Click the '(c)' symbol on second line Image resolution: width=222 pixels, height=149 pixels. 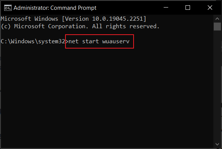pos(6,26)
